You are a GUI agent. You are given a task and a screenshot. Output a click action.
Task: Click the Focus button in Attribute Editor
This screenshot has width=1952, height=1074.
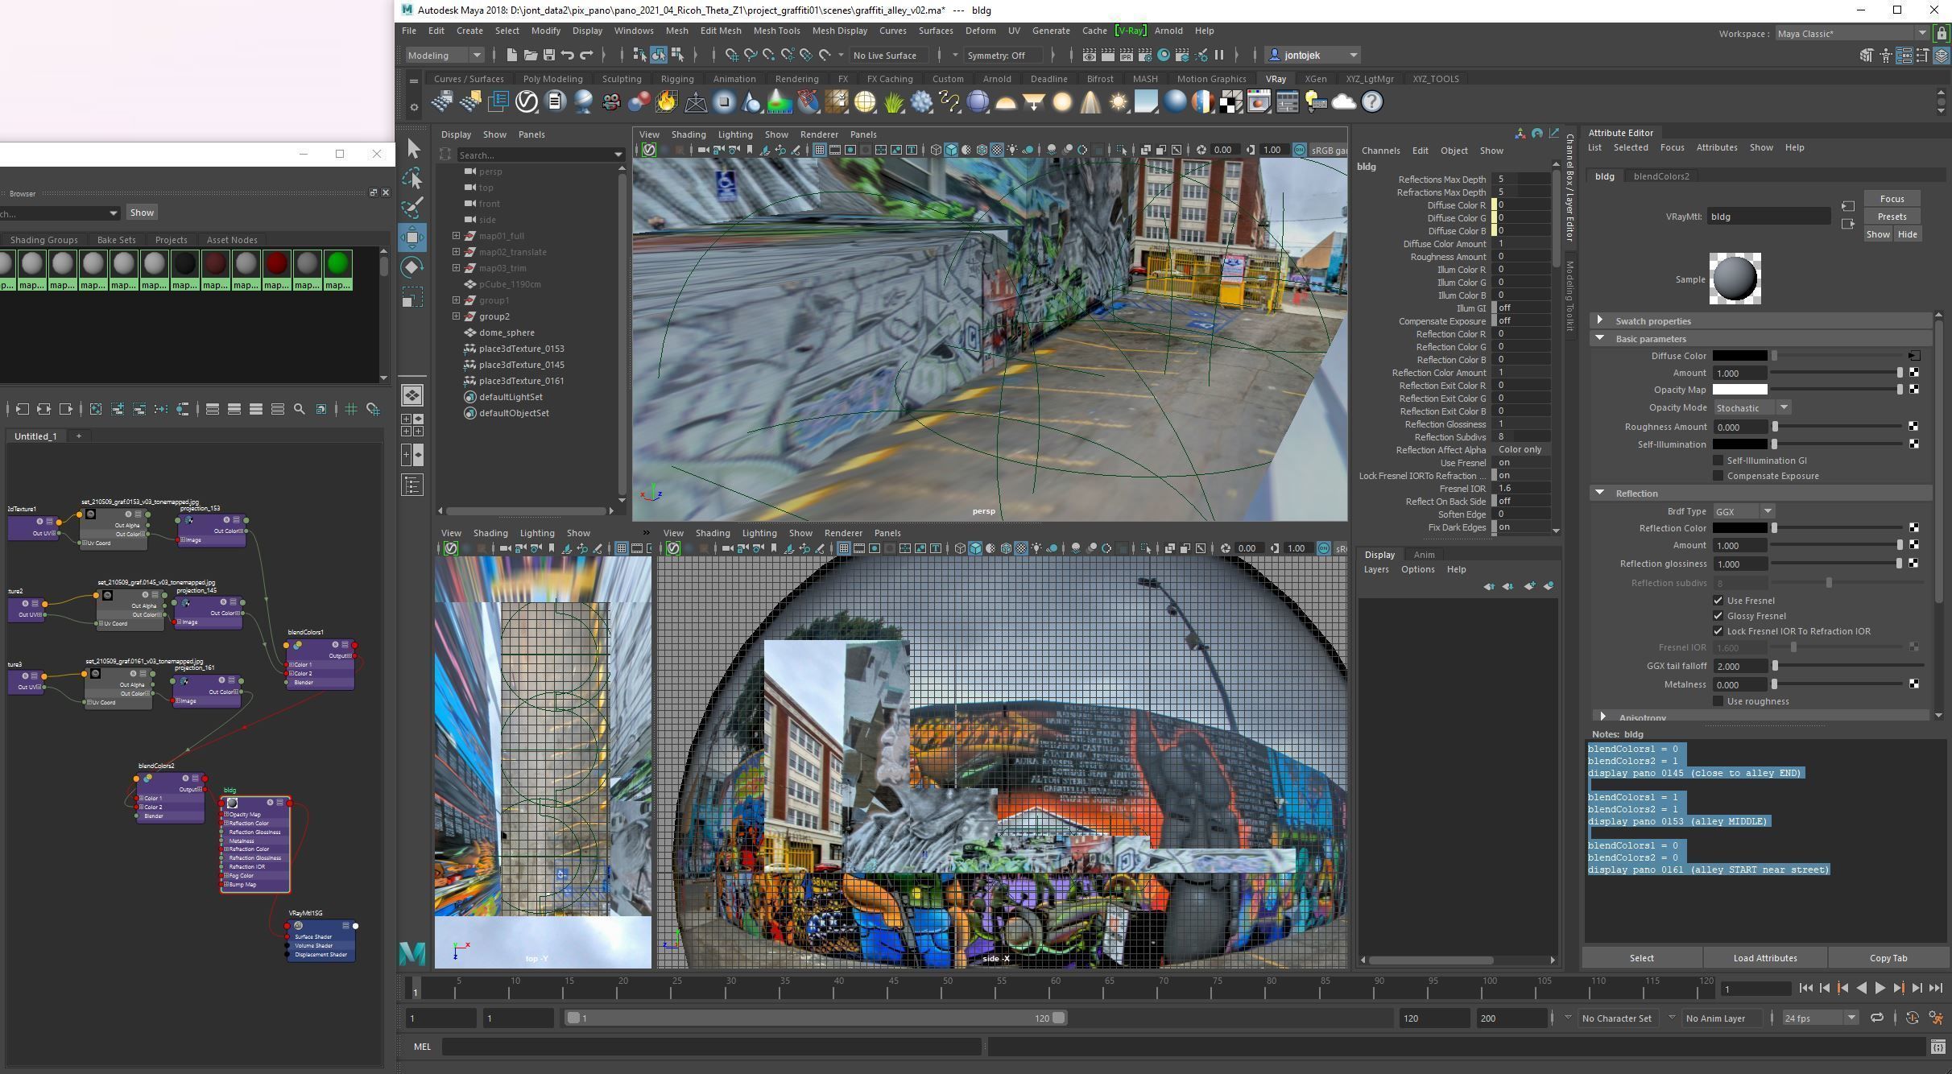pyautogui.click(x=1892, y=199)
